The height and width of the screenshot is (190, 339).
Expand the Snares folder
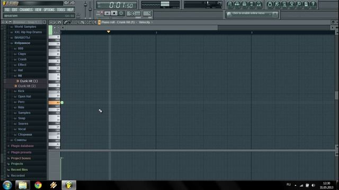pos(23,123)
